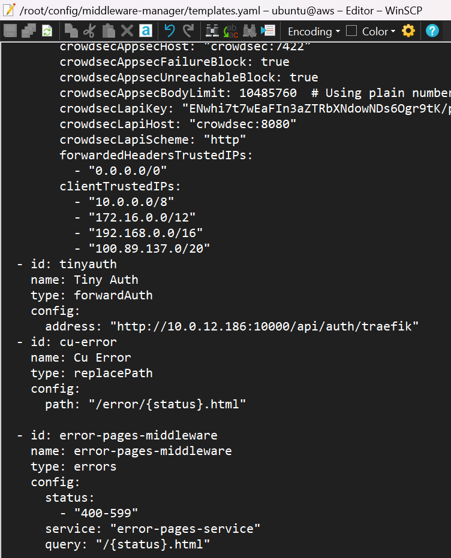Undo the last edit
The height and width of the screenshot is (558, 451).
pos(170,31)
